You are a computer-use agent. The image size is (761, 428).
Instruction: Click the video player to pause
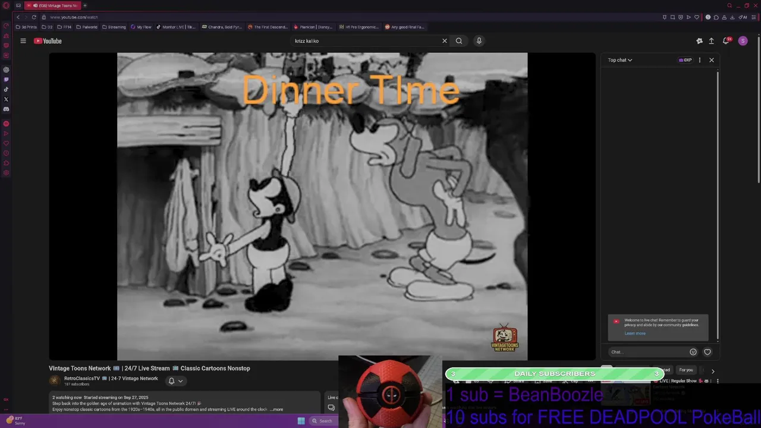(x=322, y=206)
